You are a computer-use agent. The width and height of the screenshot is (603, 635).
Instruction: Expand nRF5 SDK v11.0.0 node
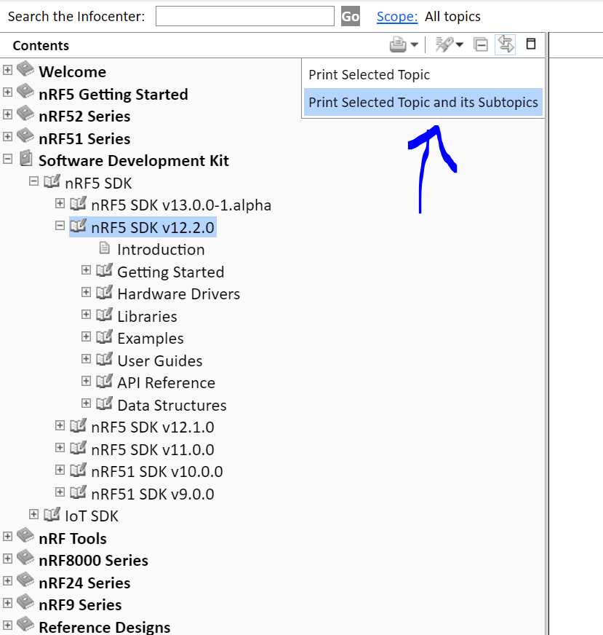tap(60, 448)
